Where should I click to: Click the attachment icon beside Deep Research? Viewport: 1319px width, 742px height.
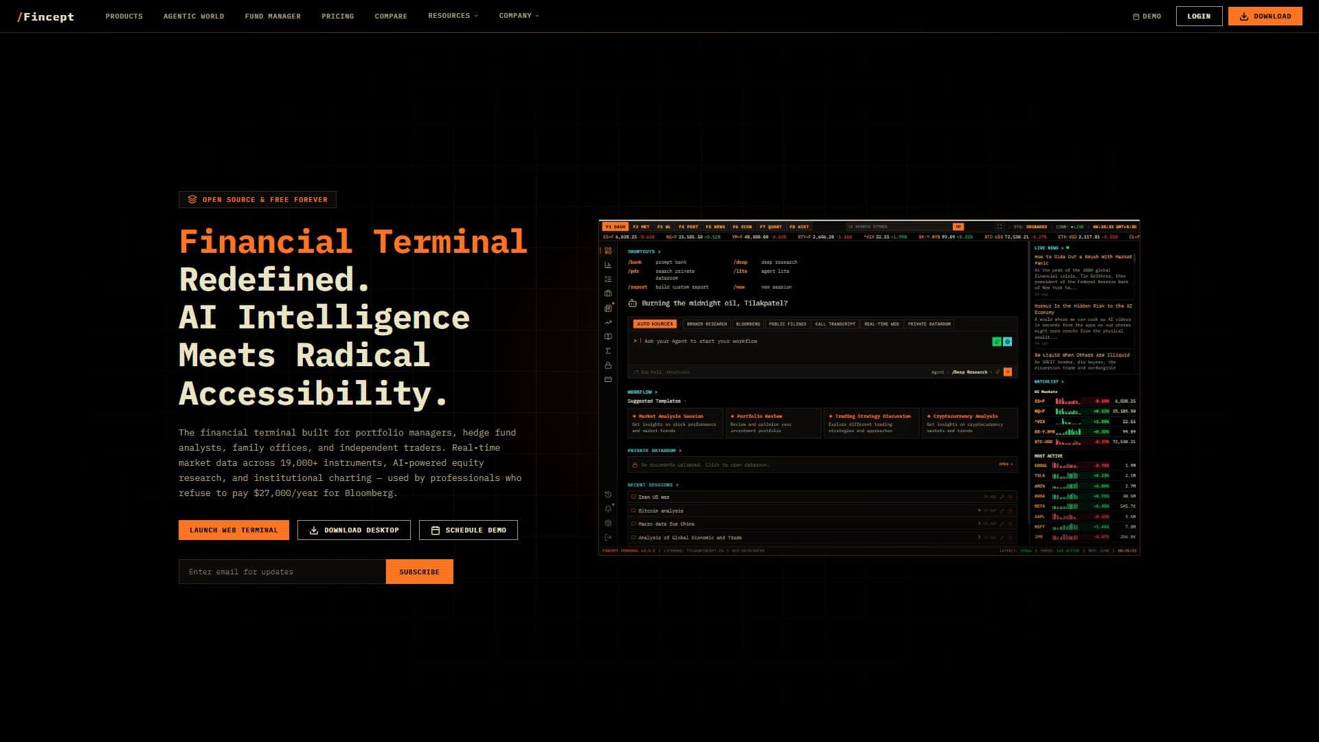998,372
